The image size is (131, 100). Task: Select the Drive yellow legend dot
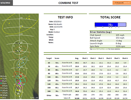1,98
